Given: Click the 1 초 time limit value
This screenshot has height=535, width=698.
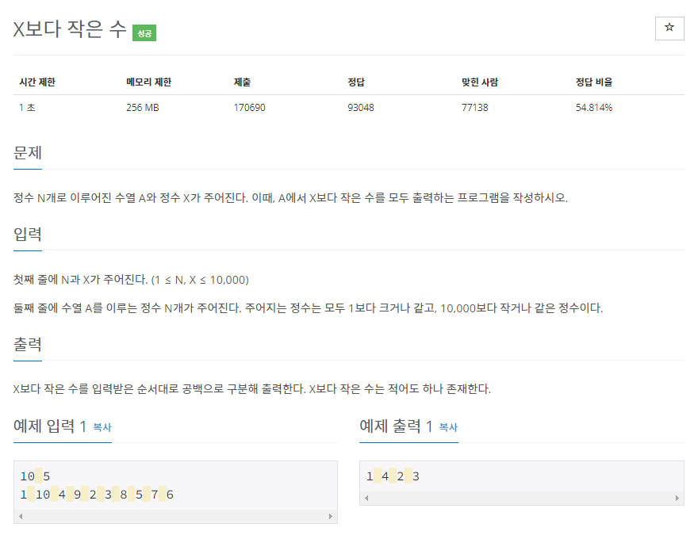Looking at the screenshot, I should coord(27,107).
